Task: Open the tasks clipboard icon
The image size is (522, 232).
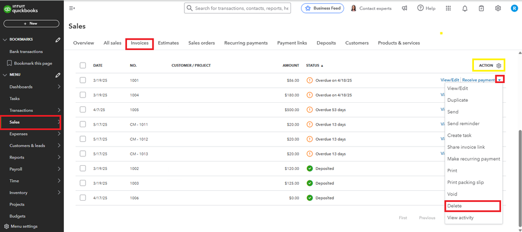Action: tap(481, 8)
